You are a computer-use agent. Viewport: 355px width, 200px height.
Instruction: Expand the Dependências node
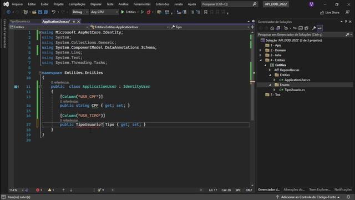pyautogui.click(x=270, y=70)
